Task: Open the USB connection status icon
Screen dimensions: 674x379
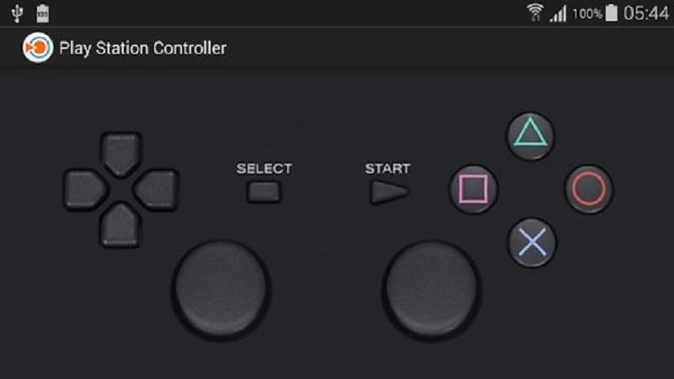Action: pos(17,13)
